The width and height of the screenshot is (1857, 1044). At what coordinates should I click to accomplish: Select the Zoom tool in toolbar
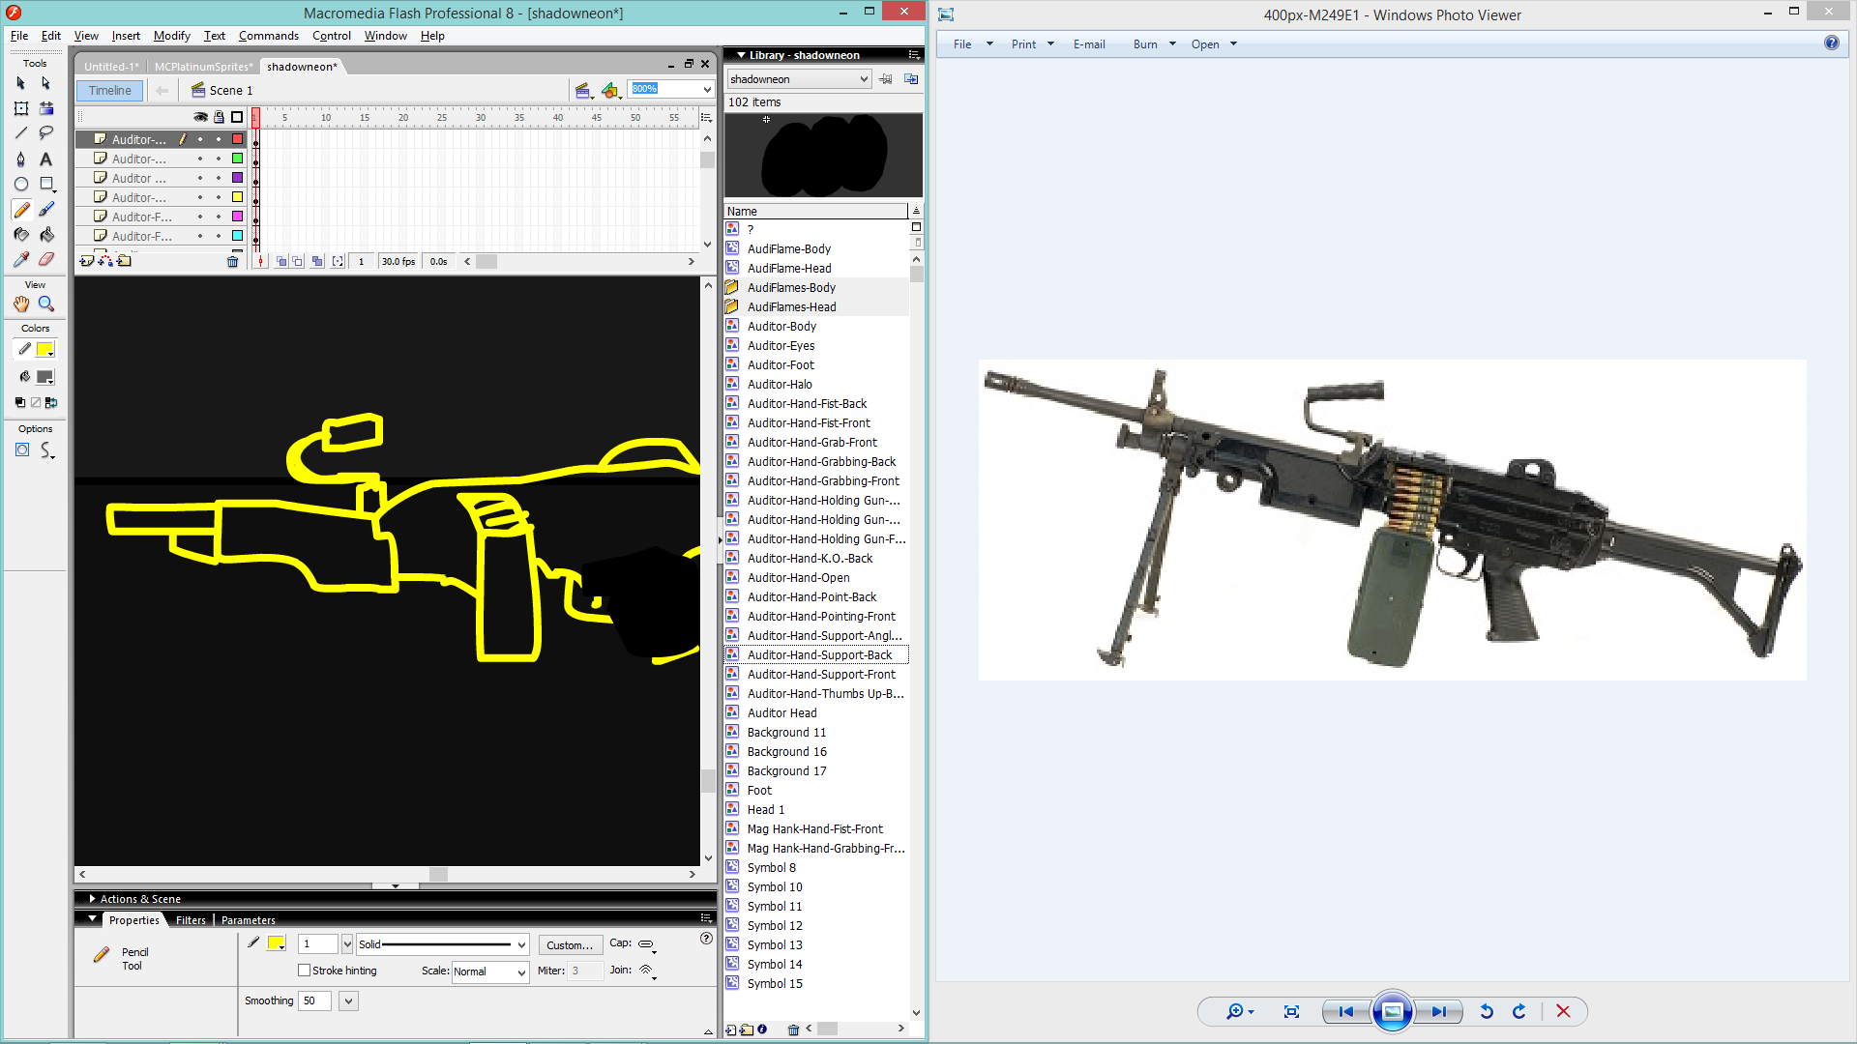pos(45,304)
